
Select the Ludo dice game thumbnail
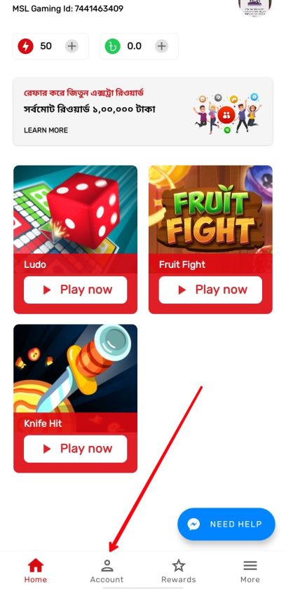(76, 210)
